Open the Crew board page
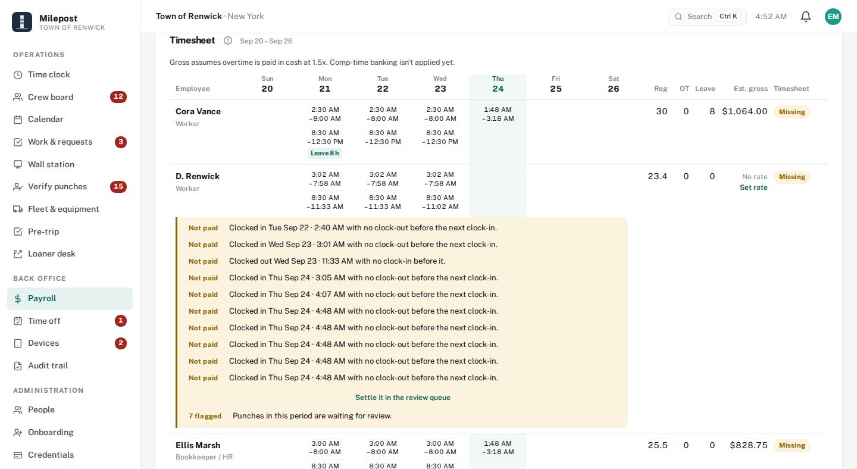The height and width of the screenshot is (469, 857). pos(70,97)
